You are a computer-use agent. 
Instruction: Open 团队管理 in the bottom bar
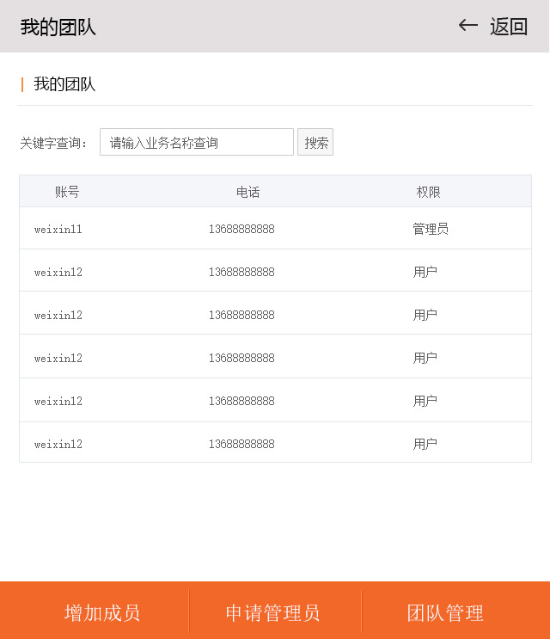pyautogui.click(x=445, y=612)
